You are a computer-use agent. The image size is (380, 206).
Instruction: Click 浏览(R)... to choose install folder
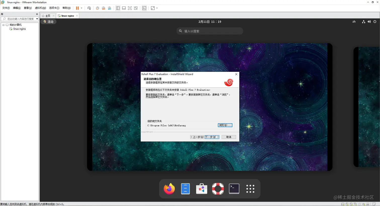[225, 125]
